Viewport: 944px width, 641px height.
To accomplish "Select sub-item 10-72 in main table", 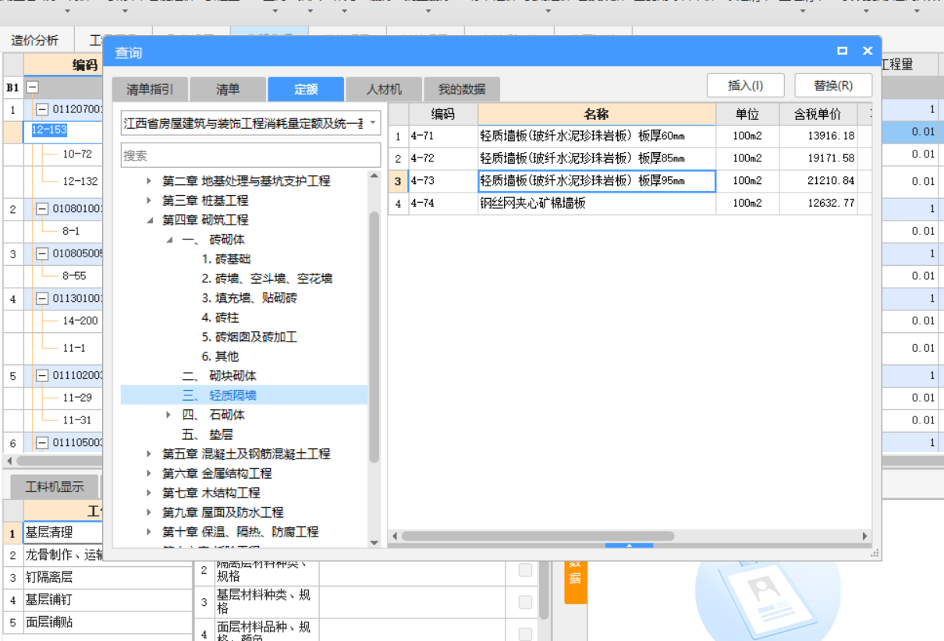I will pos(77,154).
